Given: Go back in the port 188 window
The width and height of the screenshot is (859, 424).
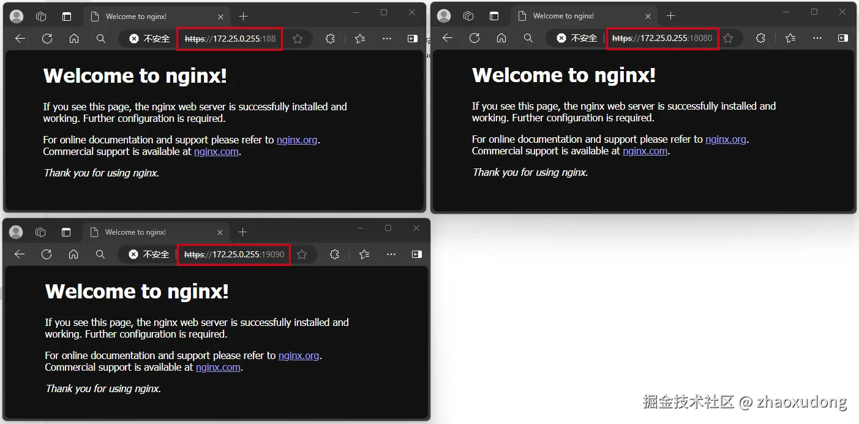Looking at the screenshot, I should [x=20, y=39].
